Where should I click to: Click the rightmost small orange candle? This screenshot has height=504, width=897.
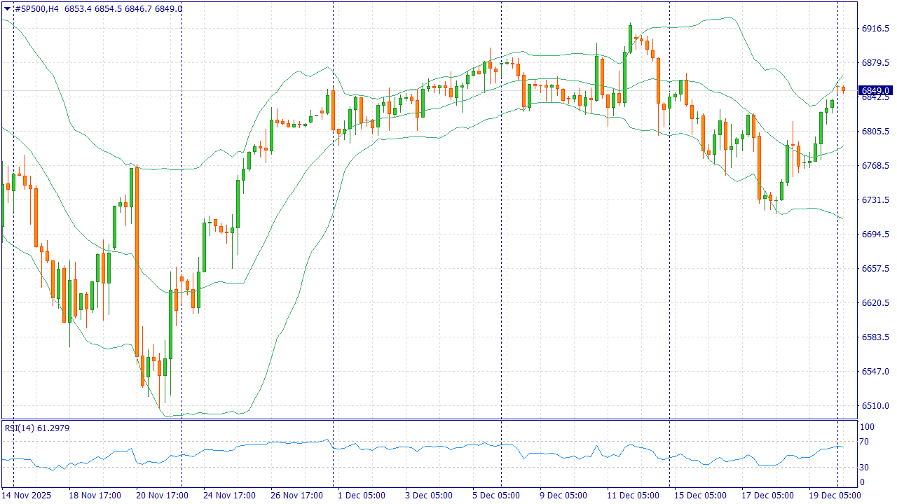pos(843,89)
